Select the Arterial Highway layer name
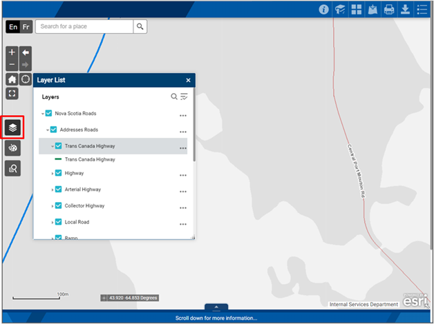434x324 pixels. 83,190
